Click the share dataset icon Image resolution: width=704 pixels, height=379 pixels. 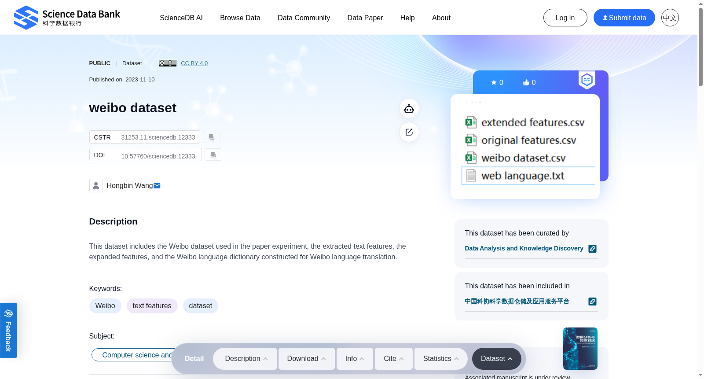click(x=409, y=132)
